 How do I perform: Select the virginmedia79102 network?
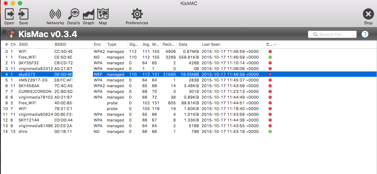[189, 97]
